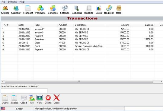This screenshot has height=111, width=163.
Task: Open Settings gear icon in toolbar
Action: 65,10
